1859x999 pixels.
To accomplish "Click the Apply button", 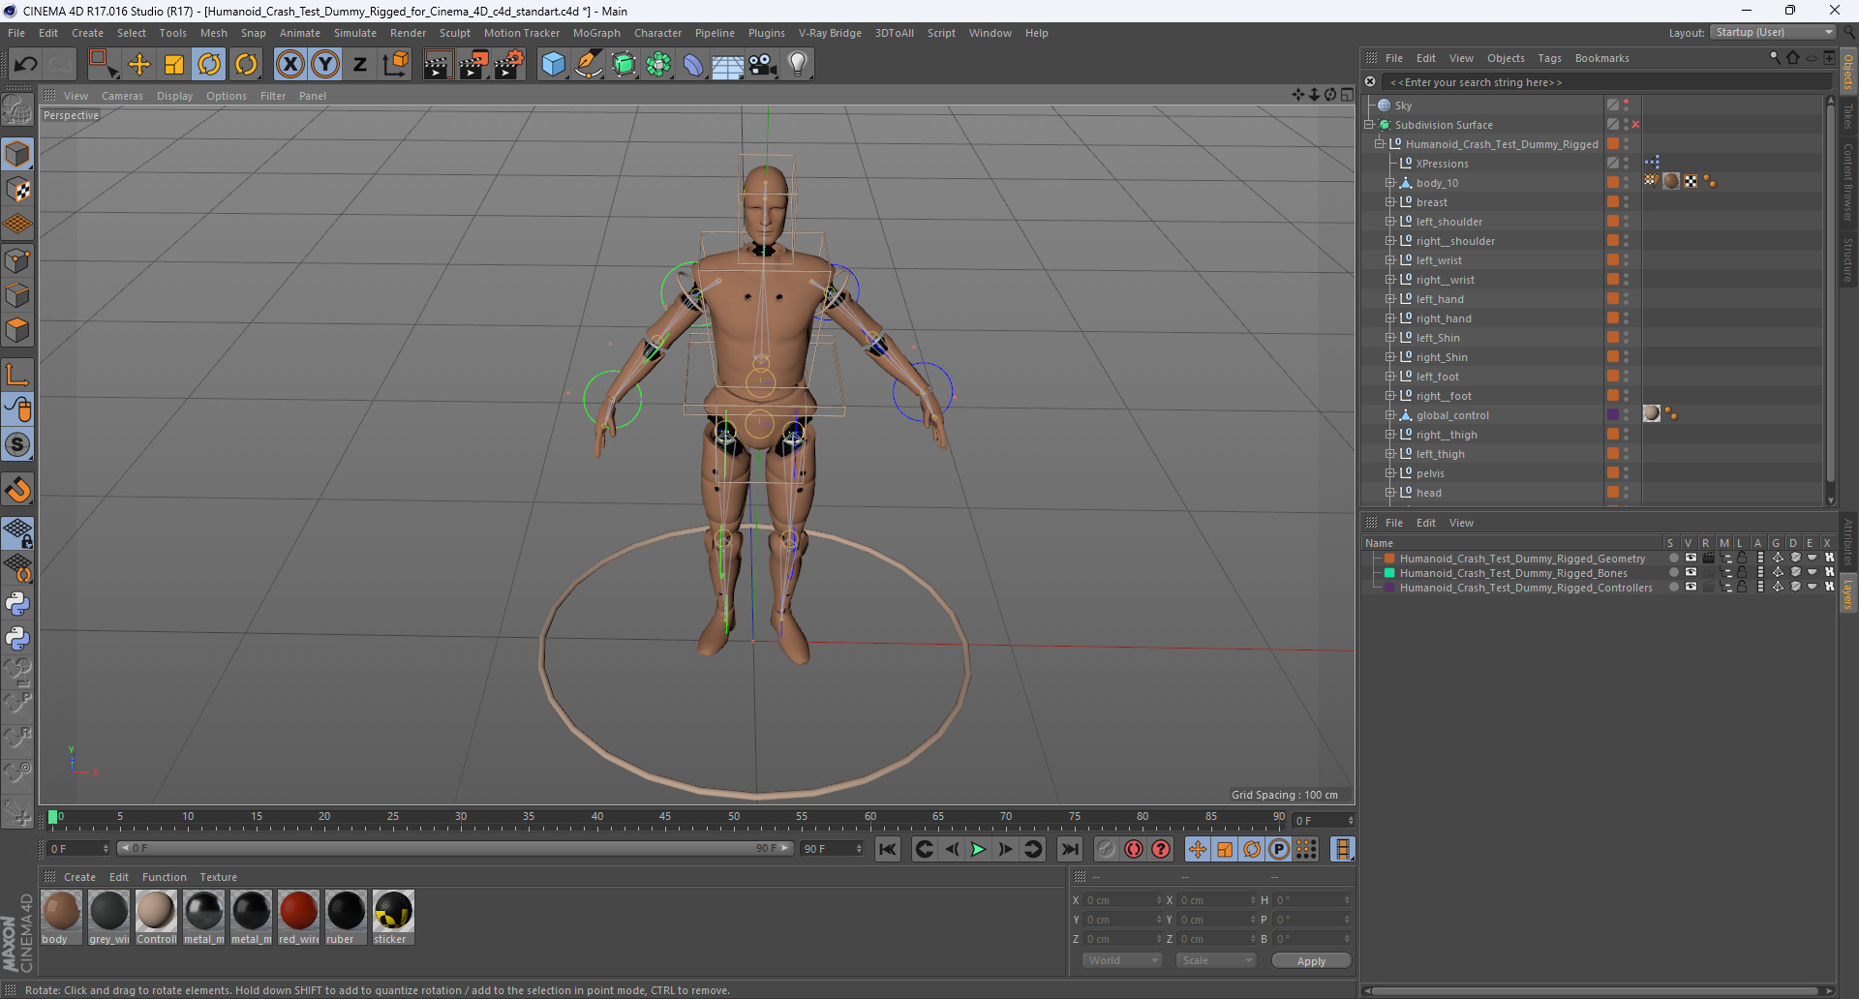I will tap(1311, 960).
